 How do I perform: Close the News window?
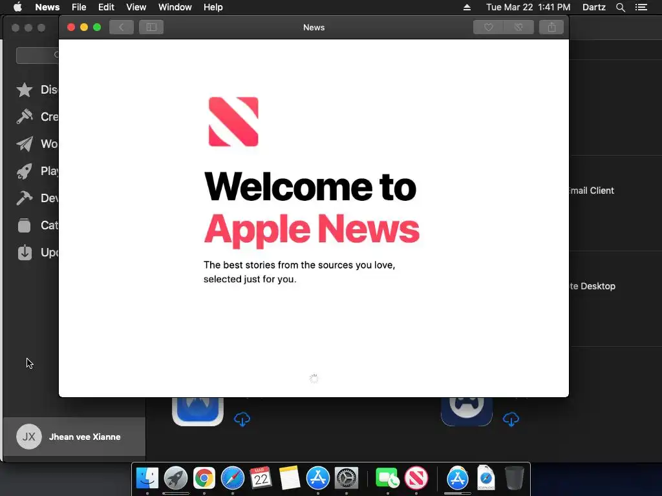coord(71,27)
